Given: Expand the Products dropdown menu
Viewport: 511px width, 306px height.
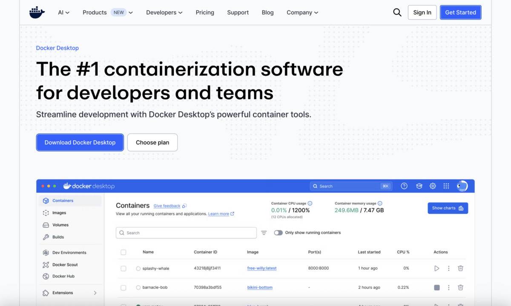Looking at the screenshot, I should click(108, 12).
